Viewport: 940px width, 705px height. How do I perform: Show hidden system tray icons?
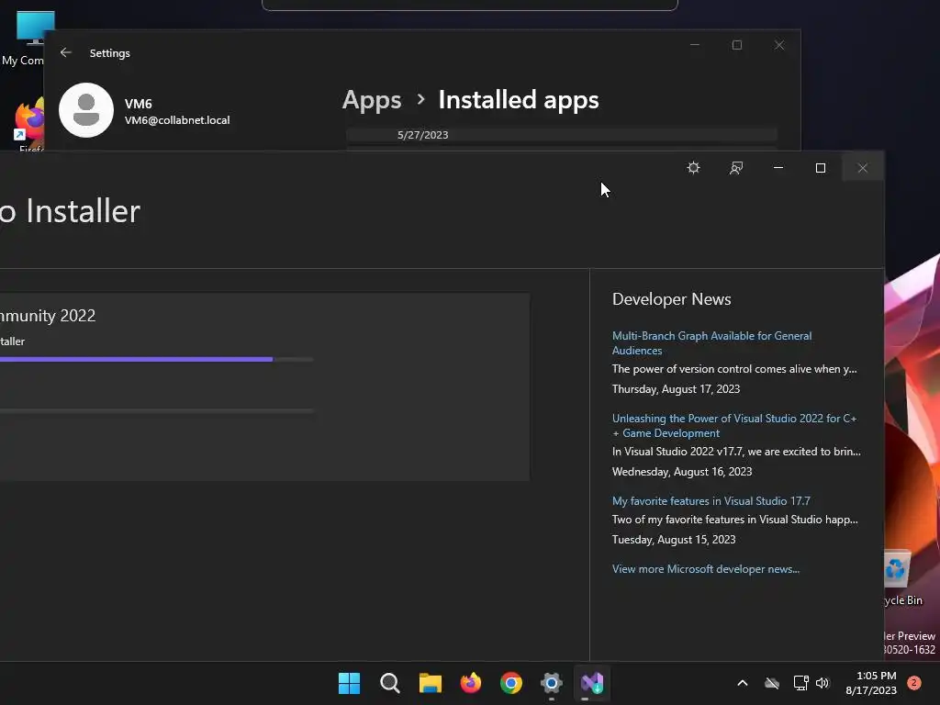click(x=742, y=683)
